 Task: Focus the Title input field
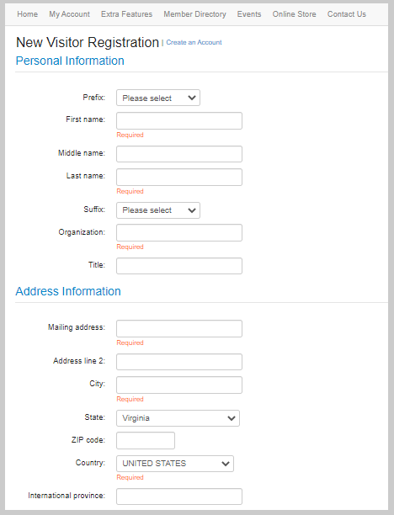point(179,266)
